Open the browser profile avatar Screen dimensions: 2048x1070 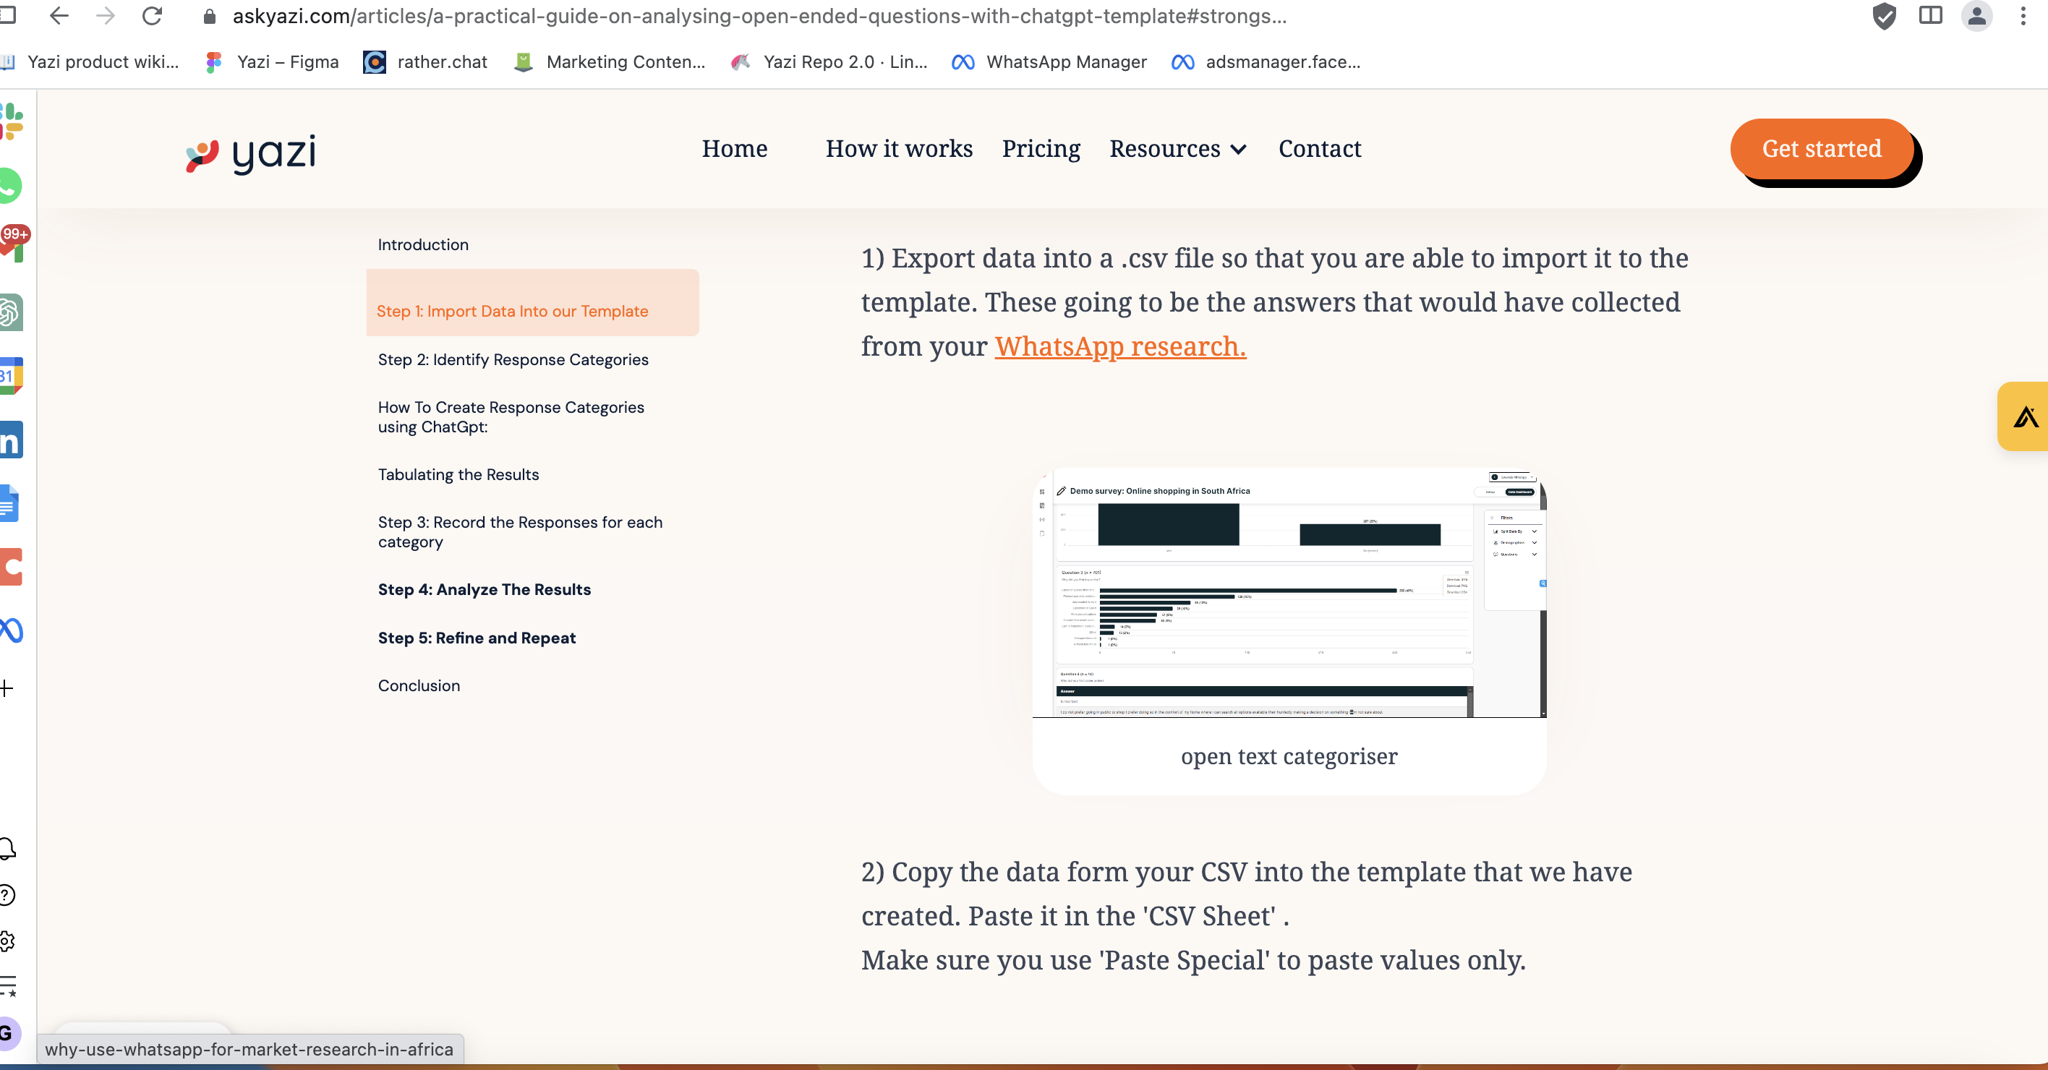1978,17
